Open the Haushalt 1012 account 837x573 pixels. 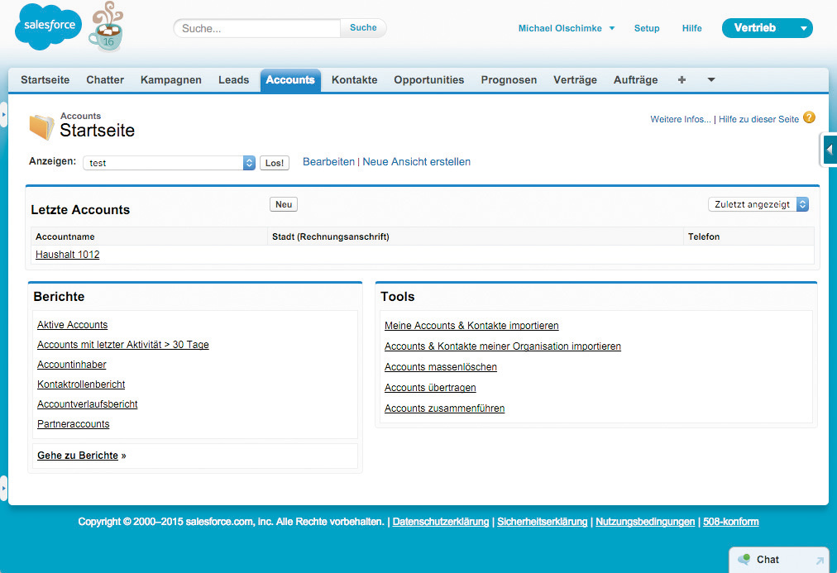(67, 255)
